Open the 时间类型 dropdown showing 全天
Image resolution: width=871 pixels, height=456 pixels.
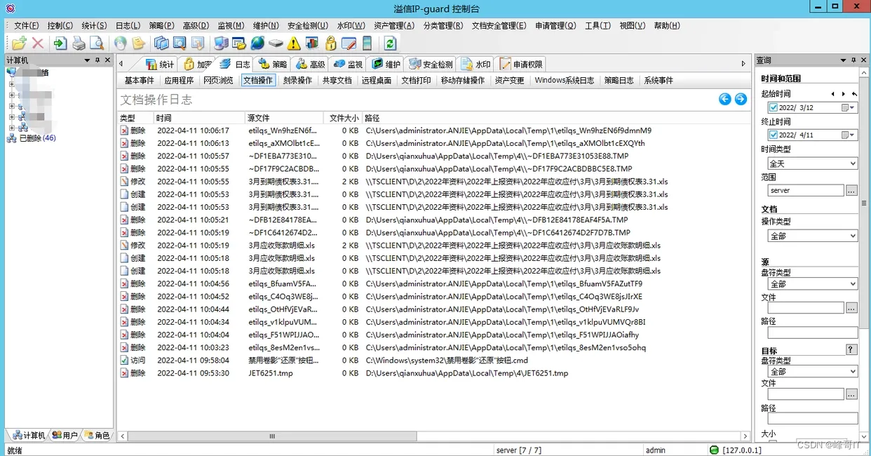click(812, 163)
